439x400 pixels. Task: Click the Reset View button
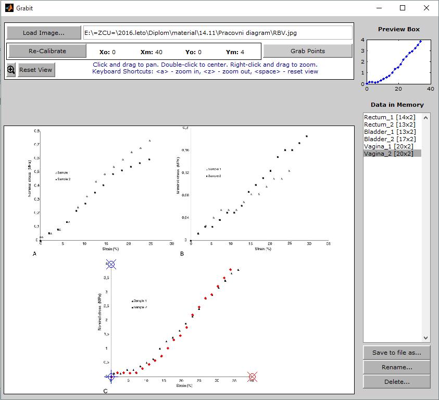point(36,70)
